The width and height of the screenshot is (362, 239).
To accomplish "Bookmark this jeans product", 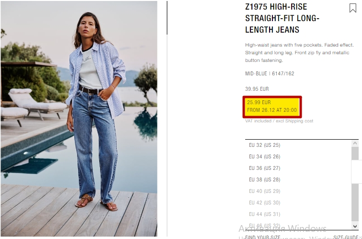I will 352,8.
